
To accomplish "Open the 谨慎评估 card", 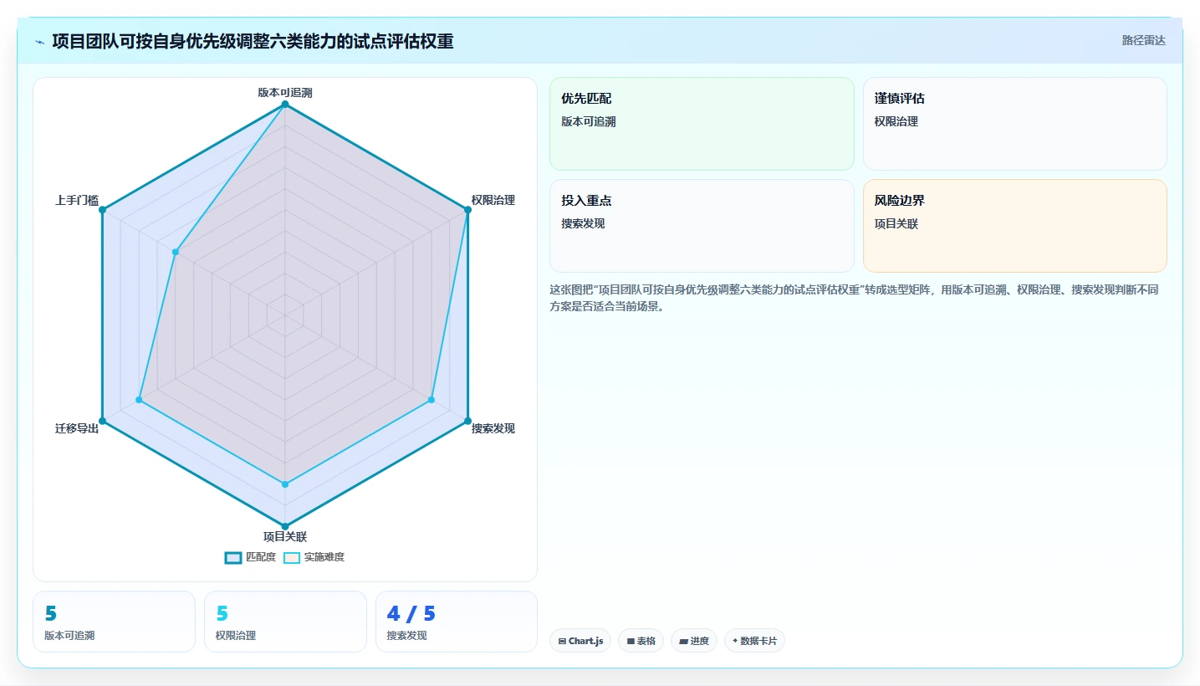I will (x=1014, y=124).
